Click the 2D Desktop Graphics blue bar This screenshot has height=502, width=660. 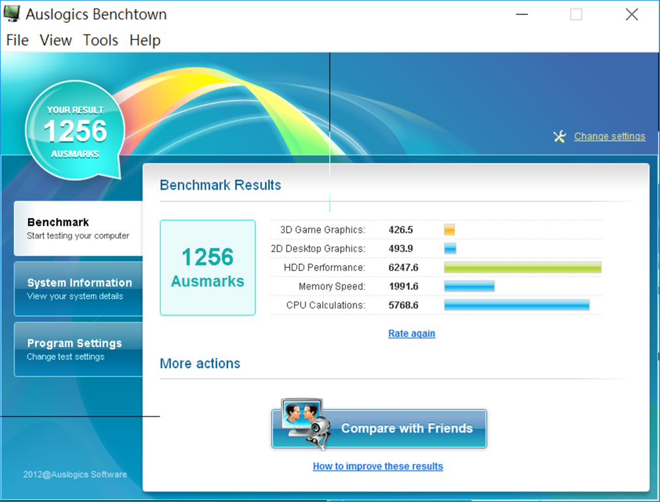(x=450, y=248)
